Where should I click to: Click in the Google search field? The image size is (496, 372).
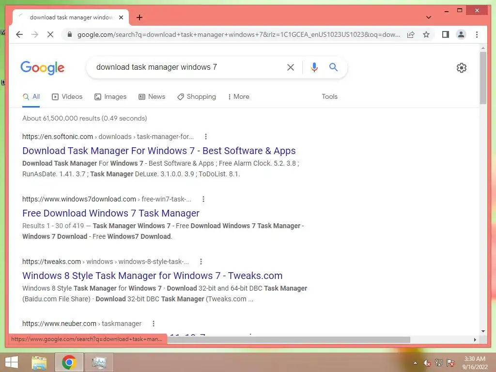[186, 67]
